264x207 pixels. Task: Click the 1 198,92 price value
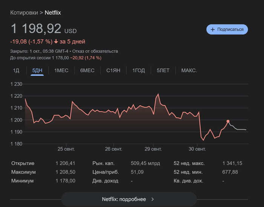tap(36, 29)
